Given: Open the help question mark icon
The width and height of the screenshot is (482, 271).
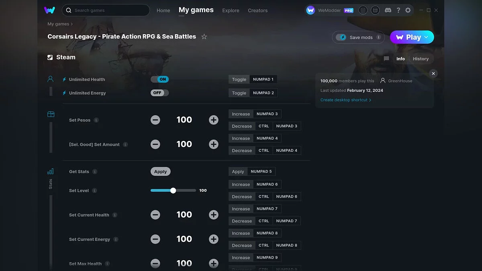Looking at the screenshot, I should (x=398, y=10).
